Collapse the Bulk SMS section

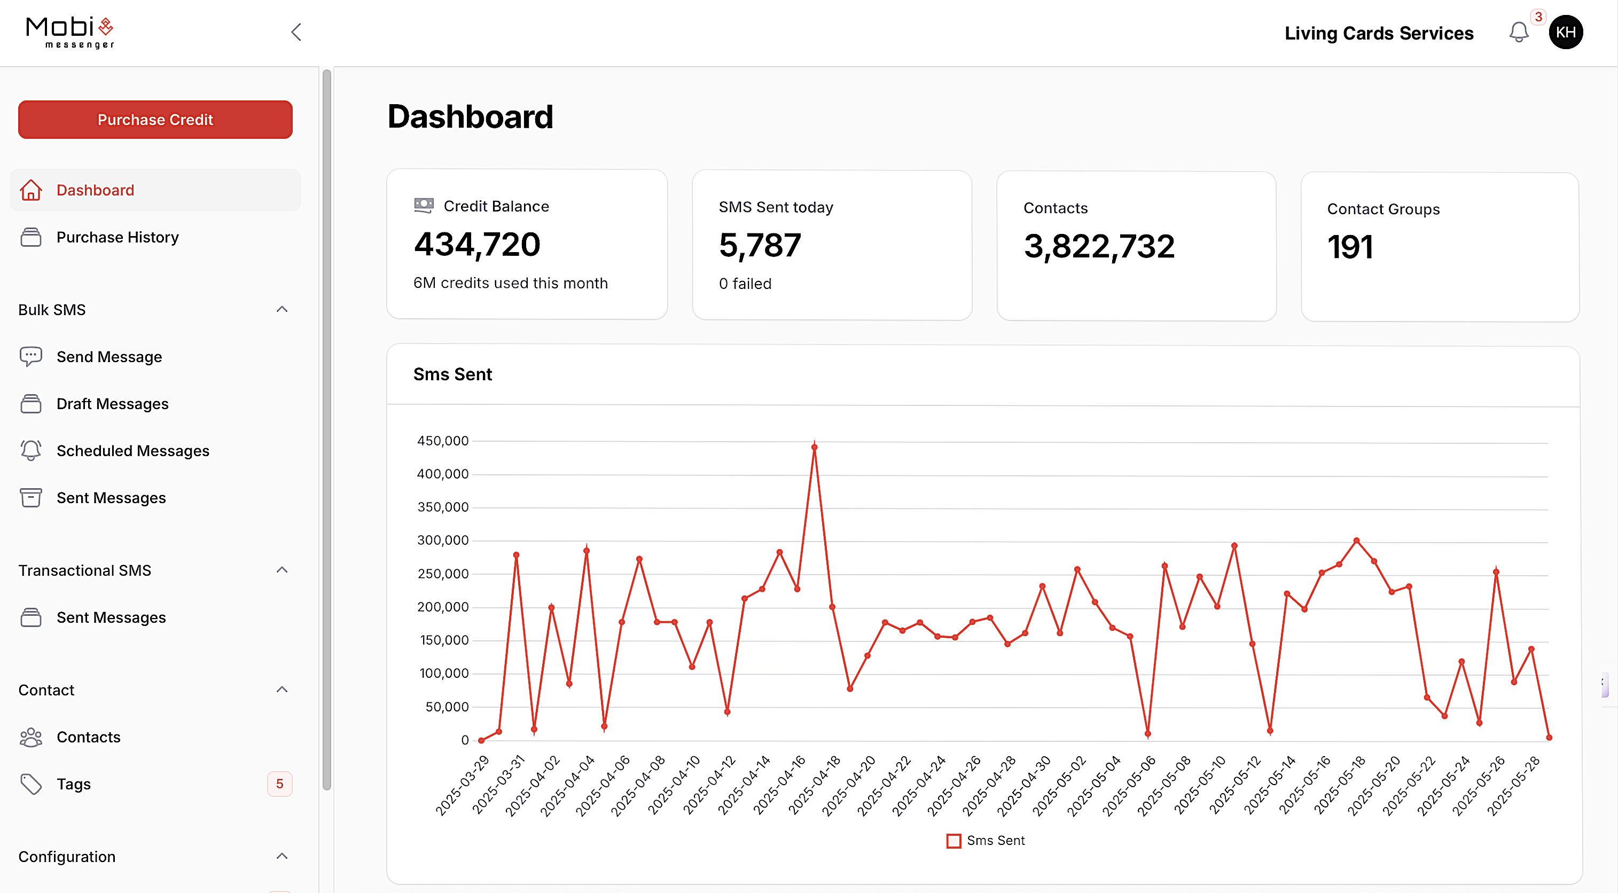click(282, 309)
